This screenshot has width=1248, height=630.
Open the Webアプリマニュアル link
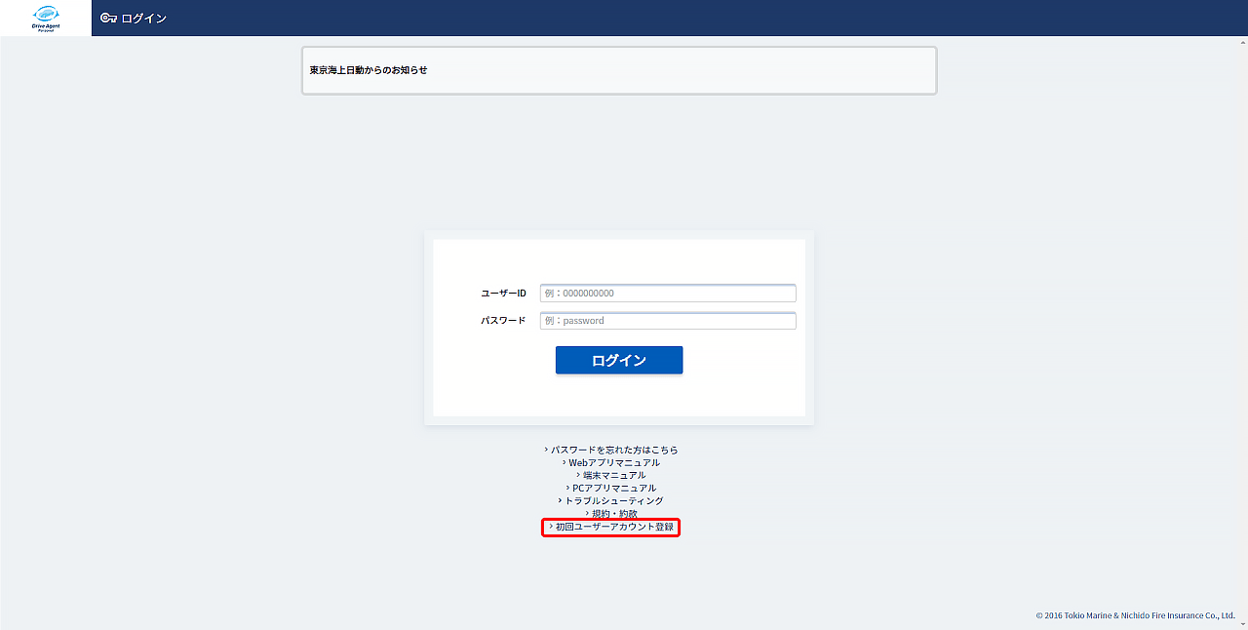[x=614, y=463]
